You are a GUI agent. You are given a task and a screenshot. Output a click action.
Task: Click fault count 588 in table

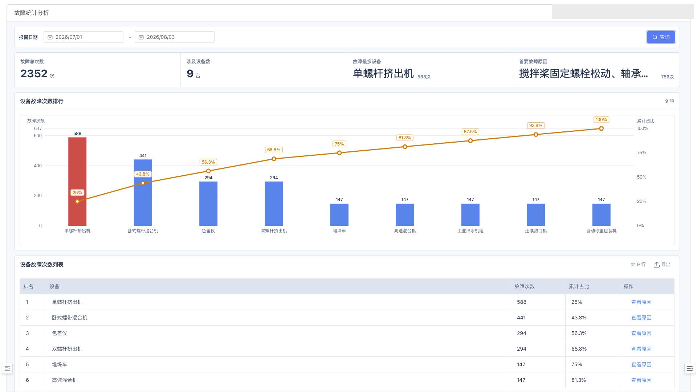522,302
